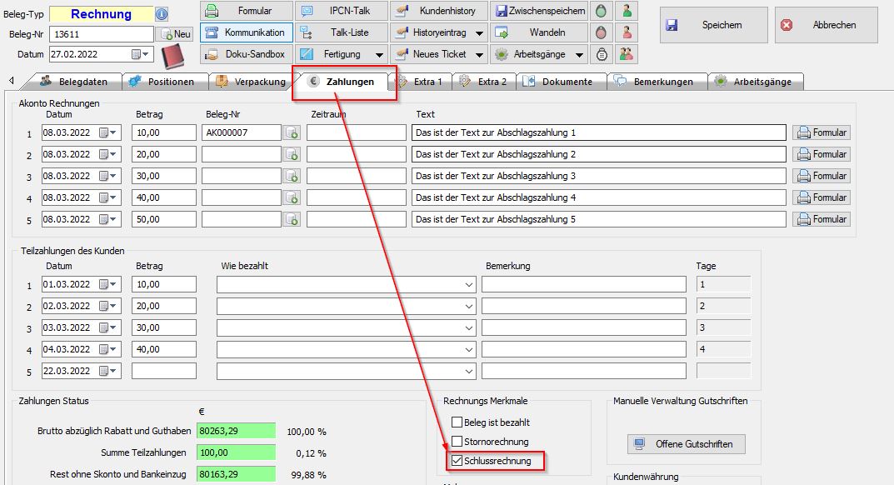The height and width of the screenshot is (485, 894).
Task: Click Beleg-Nr create icon in Akonto row 3
Action: 292,177
